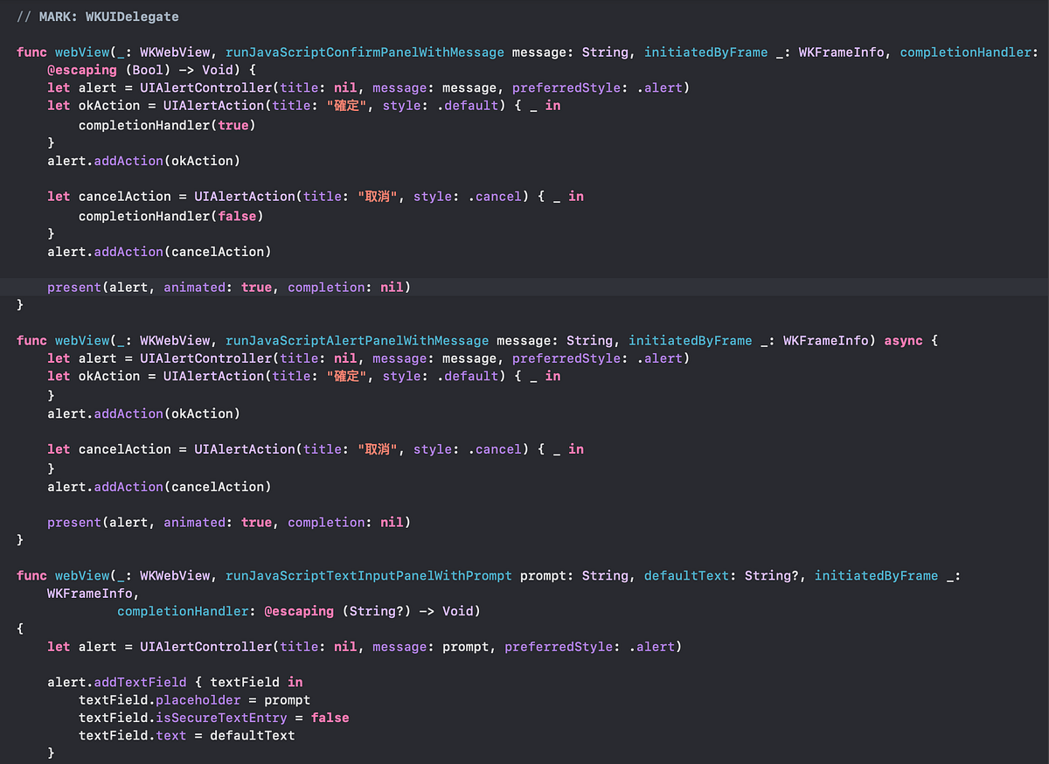Screen dimensions: 1049x764
Task: Click the defaultText: String? parameter label
Action: 687,575
